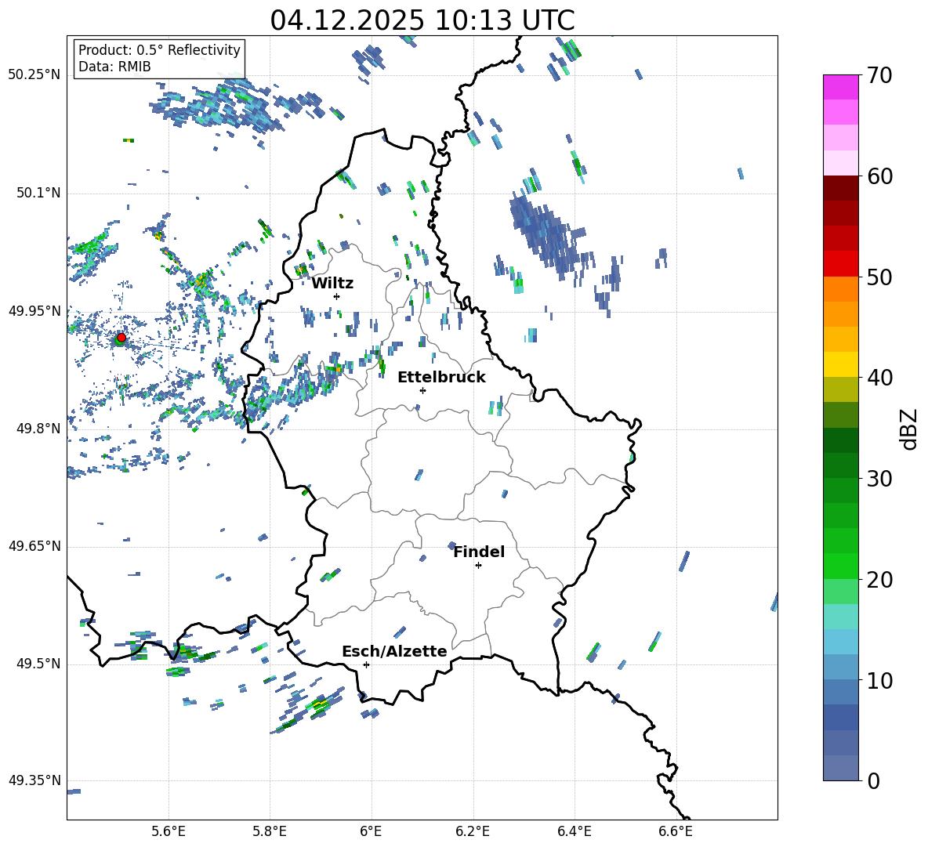Image resolution: width=928 pixels, height=847 pixels.
Task: Select the Esch/Alzette station cross marker
Action: click(366, 664)
